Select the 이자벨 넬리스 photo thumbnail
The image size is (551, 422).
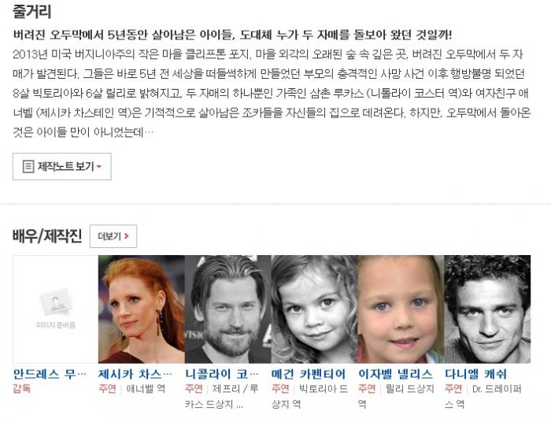(x=401, y=309)
